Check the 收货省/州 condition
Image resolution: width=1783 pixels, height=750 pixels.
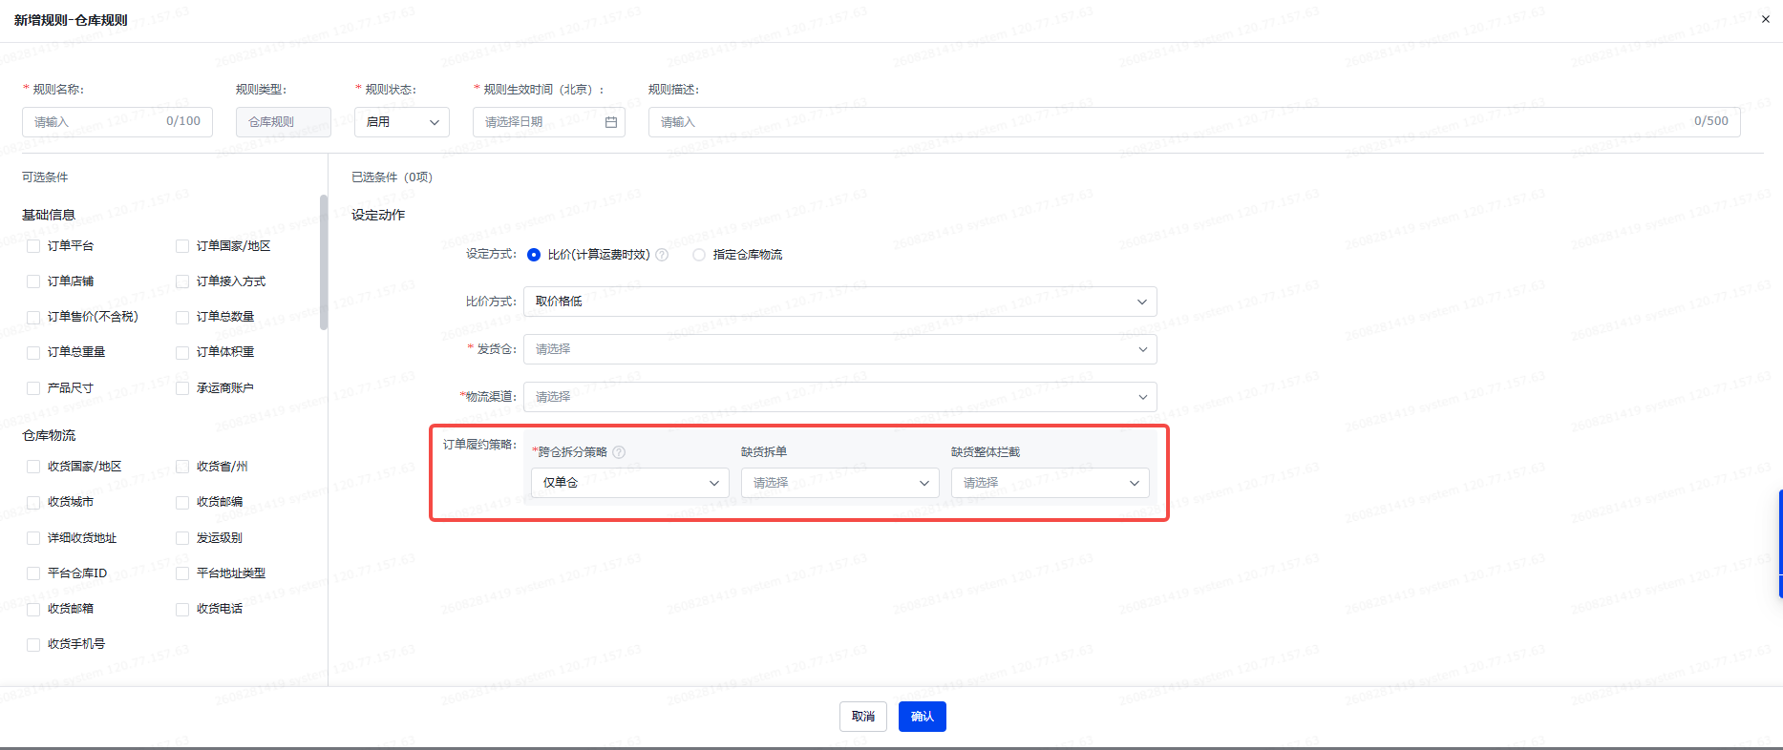182,467
